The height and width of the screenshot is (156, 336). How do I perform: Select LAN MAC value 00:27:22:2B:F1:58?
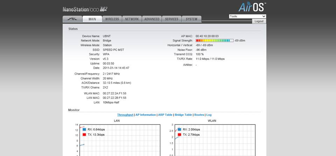tap(114, 98)
